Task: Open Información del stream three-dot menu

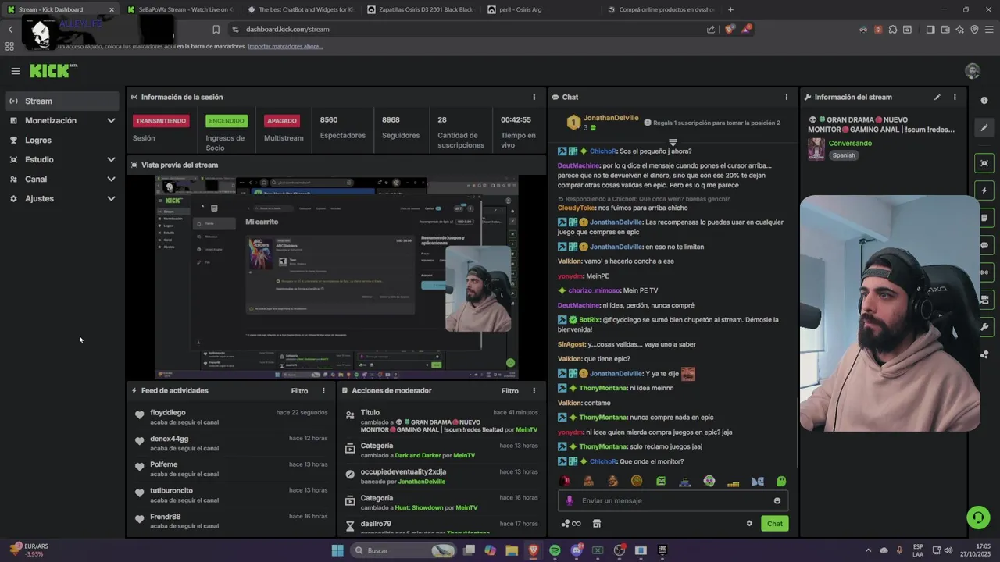Action: coord(955,98)
